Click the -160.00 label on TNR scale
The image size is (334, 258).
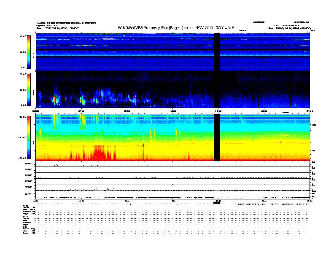[22, 158]
